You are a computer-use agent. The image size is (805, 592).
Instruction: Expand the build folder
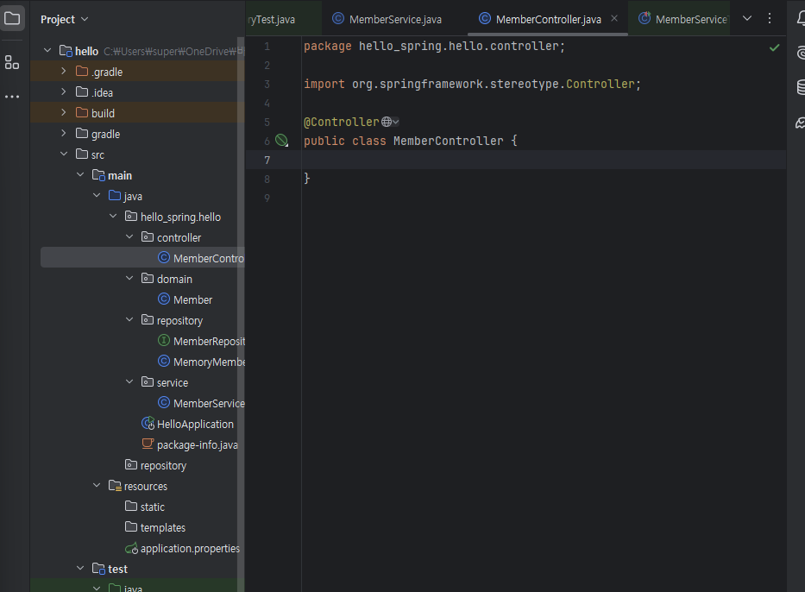64,112
